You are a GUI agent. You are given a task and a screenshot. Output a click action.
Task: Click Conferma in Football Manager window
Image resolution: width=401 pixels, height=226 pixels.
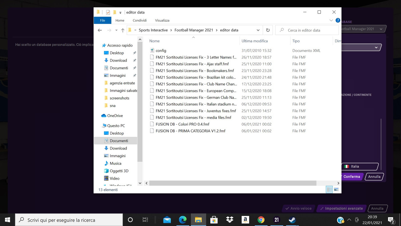pos(352,177)
